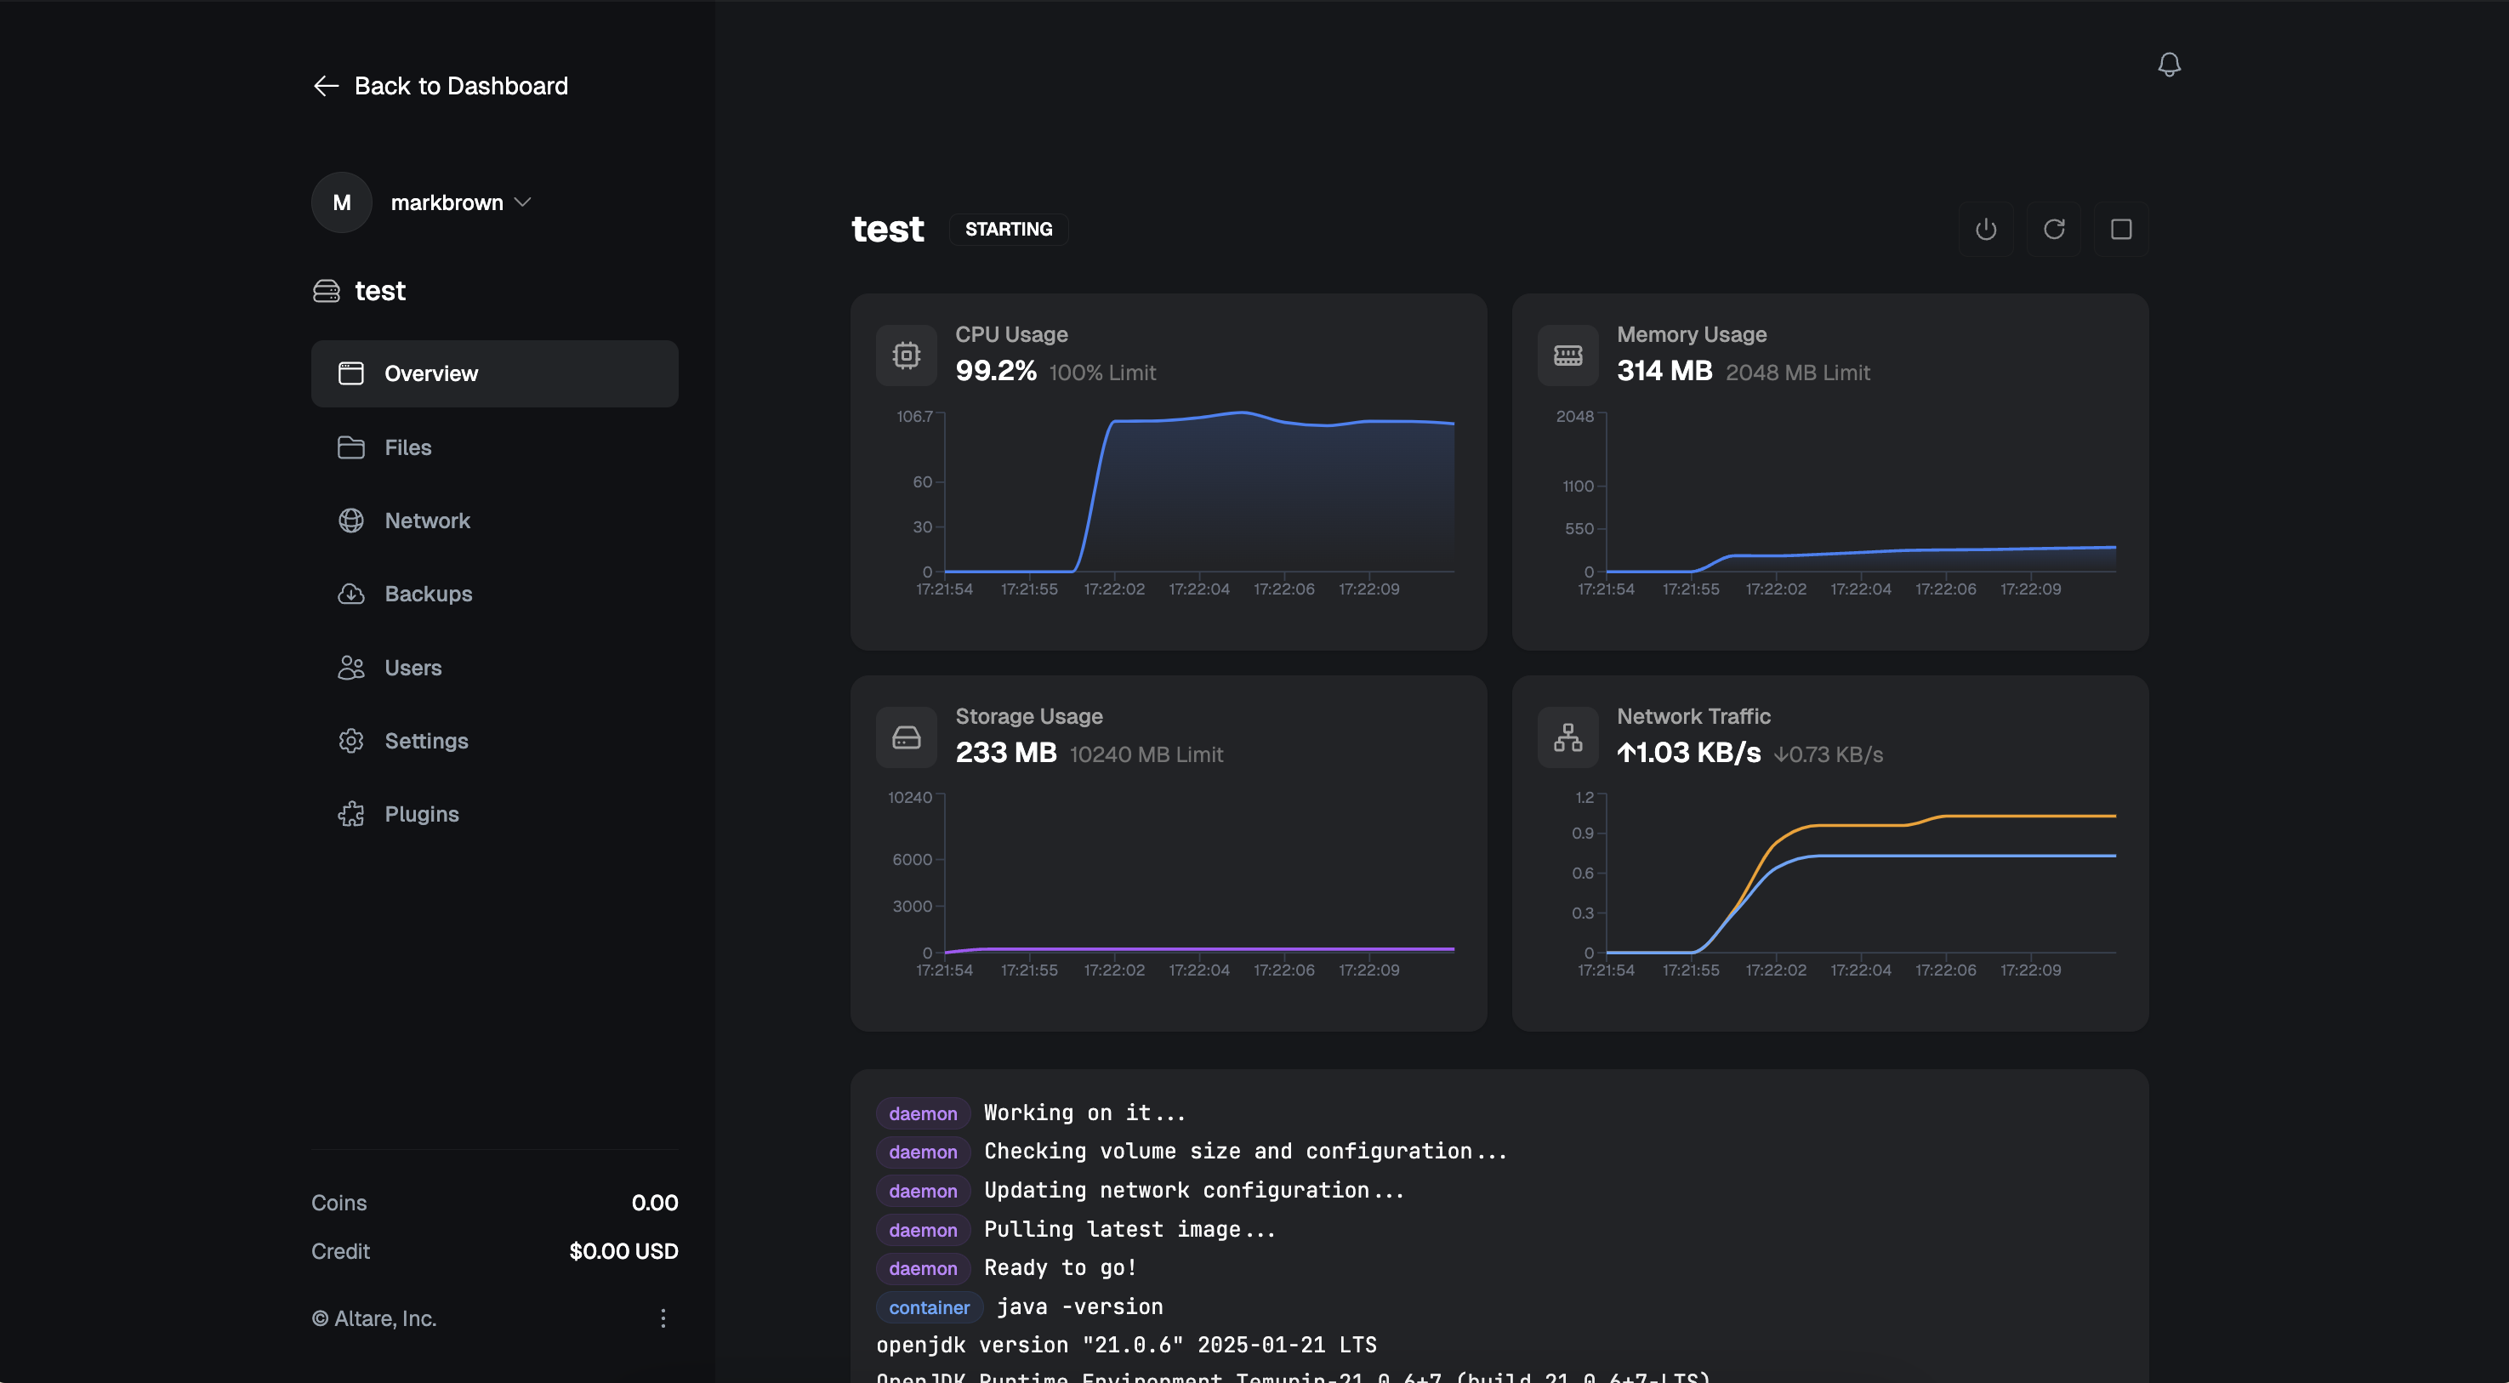Click the network nodes icon on Network Traffic card

pyautogui.click(x=1568, y=737)
